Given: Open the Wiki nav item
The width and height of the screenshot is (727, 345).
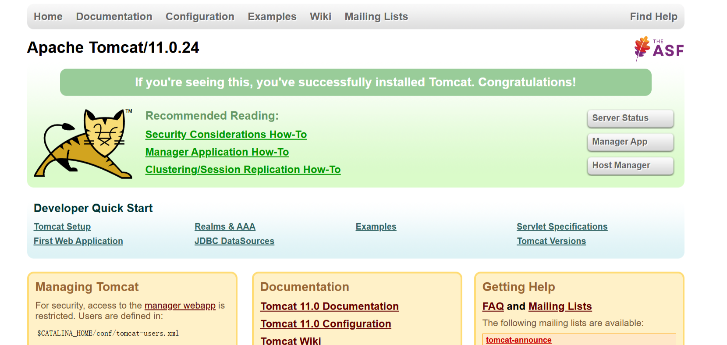Looking at the screenshot, I should pos(320,17).
